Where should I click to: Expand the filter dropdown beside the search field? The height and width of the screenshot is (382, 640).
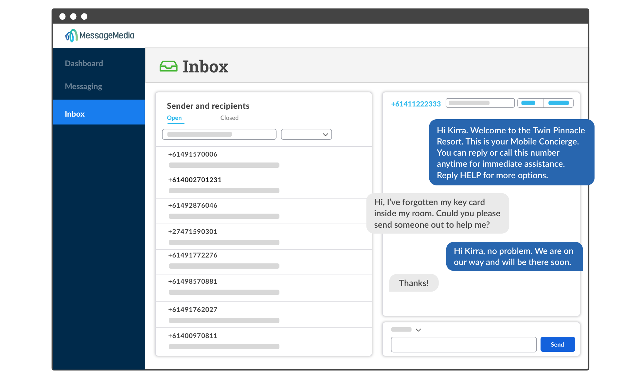306,134
